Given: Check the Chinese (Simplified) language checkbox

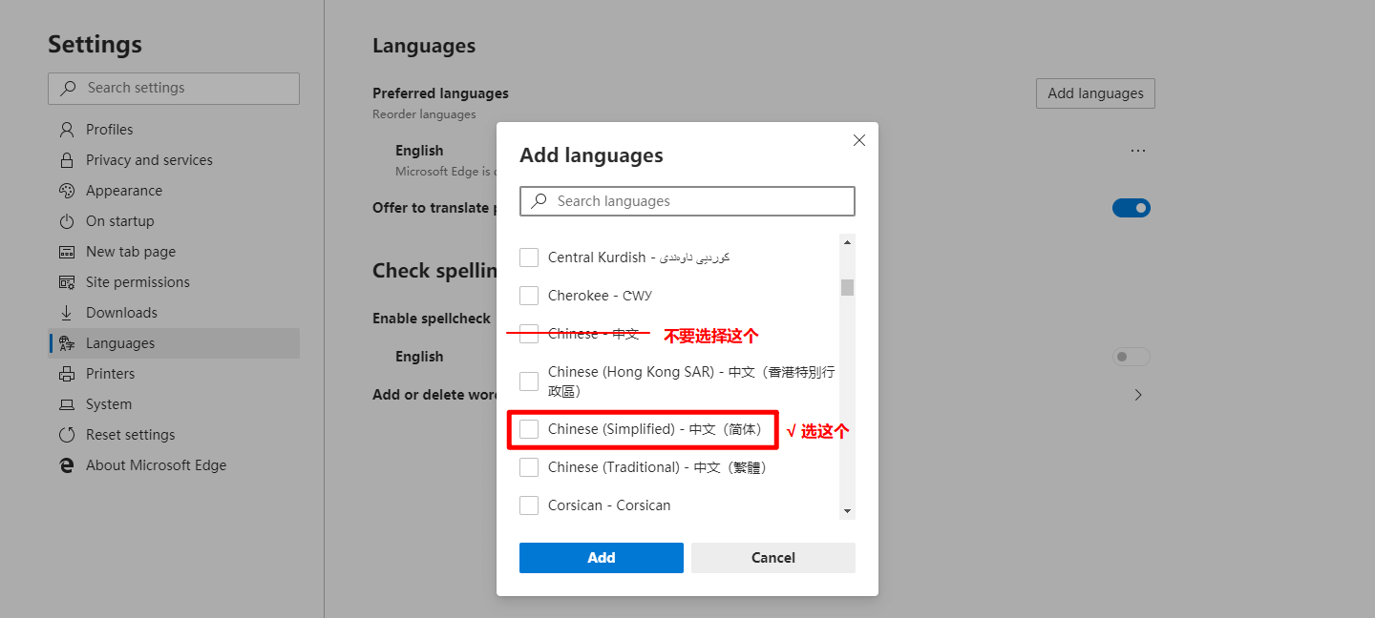Looking at the screenshot, I should coord(529,428).
